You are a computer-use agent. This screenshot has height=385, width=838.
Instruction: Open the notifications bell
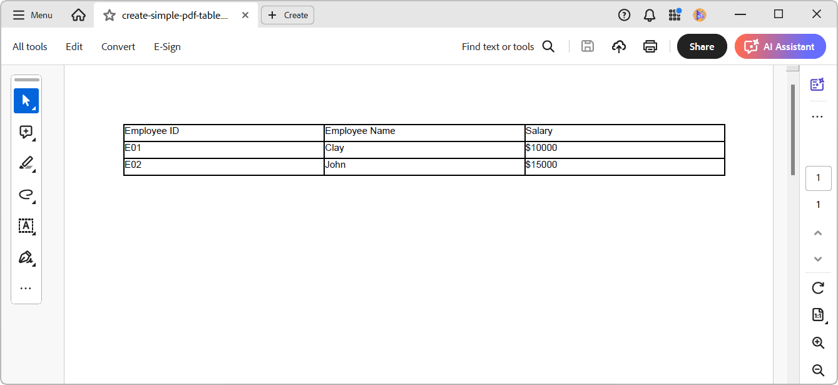[x=649, y=14]
